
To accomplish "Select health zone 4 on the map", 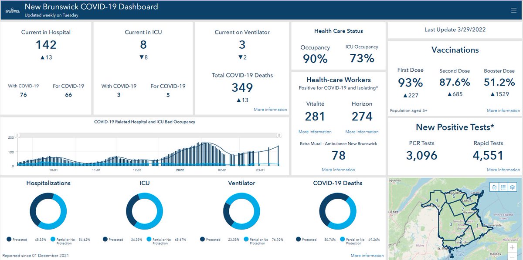I will click(437, 200).
